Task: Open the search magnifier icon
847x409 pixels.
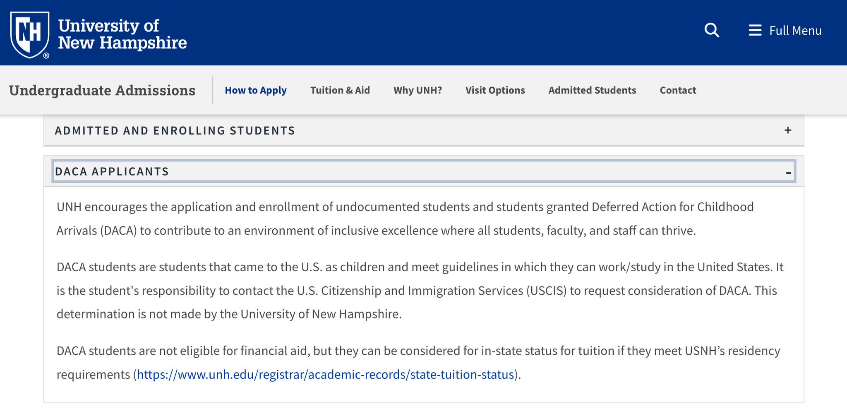Action: point(712,30)
